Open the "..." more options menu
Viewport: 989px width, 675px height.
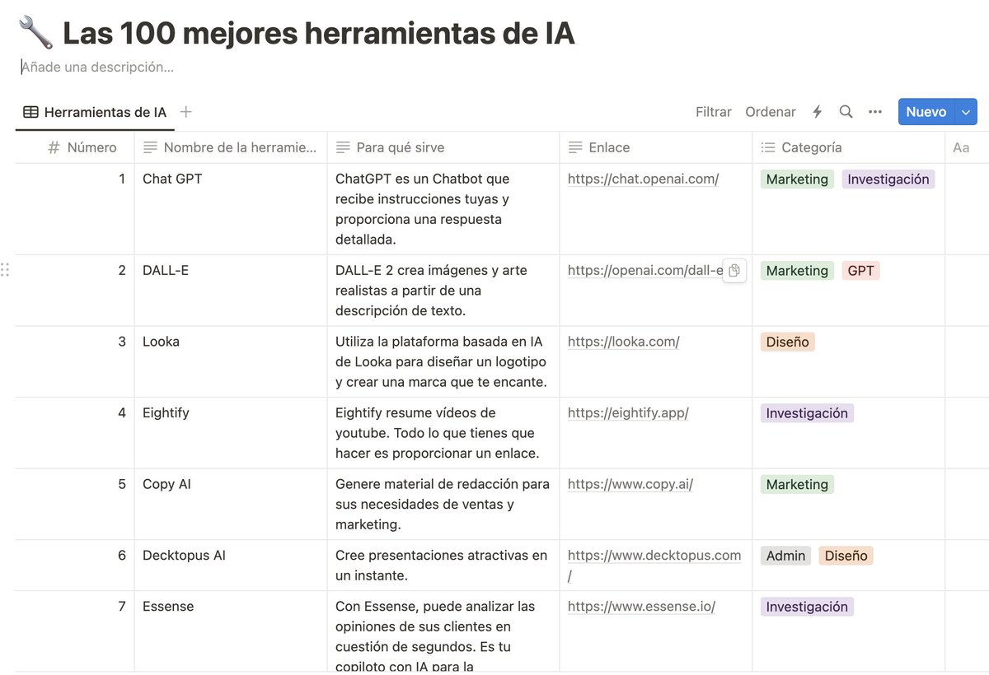[875, 111]
